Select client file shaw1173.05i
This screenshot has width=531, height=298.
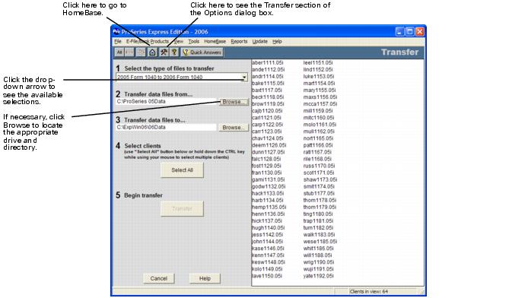[x=320, y=179]
